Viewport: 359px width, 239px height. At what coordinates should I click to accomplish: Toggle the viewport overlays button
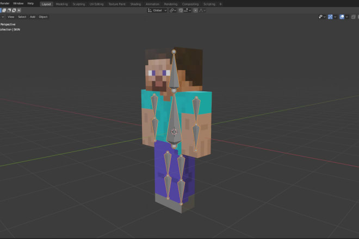342,17
